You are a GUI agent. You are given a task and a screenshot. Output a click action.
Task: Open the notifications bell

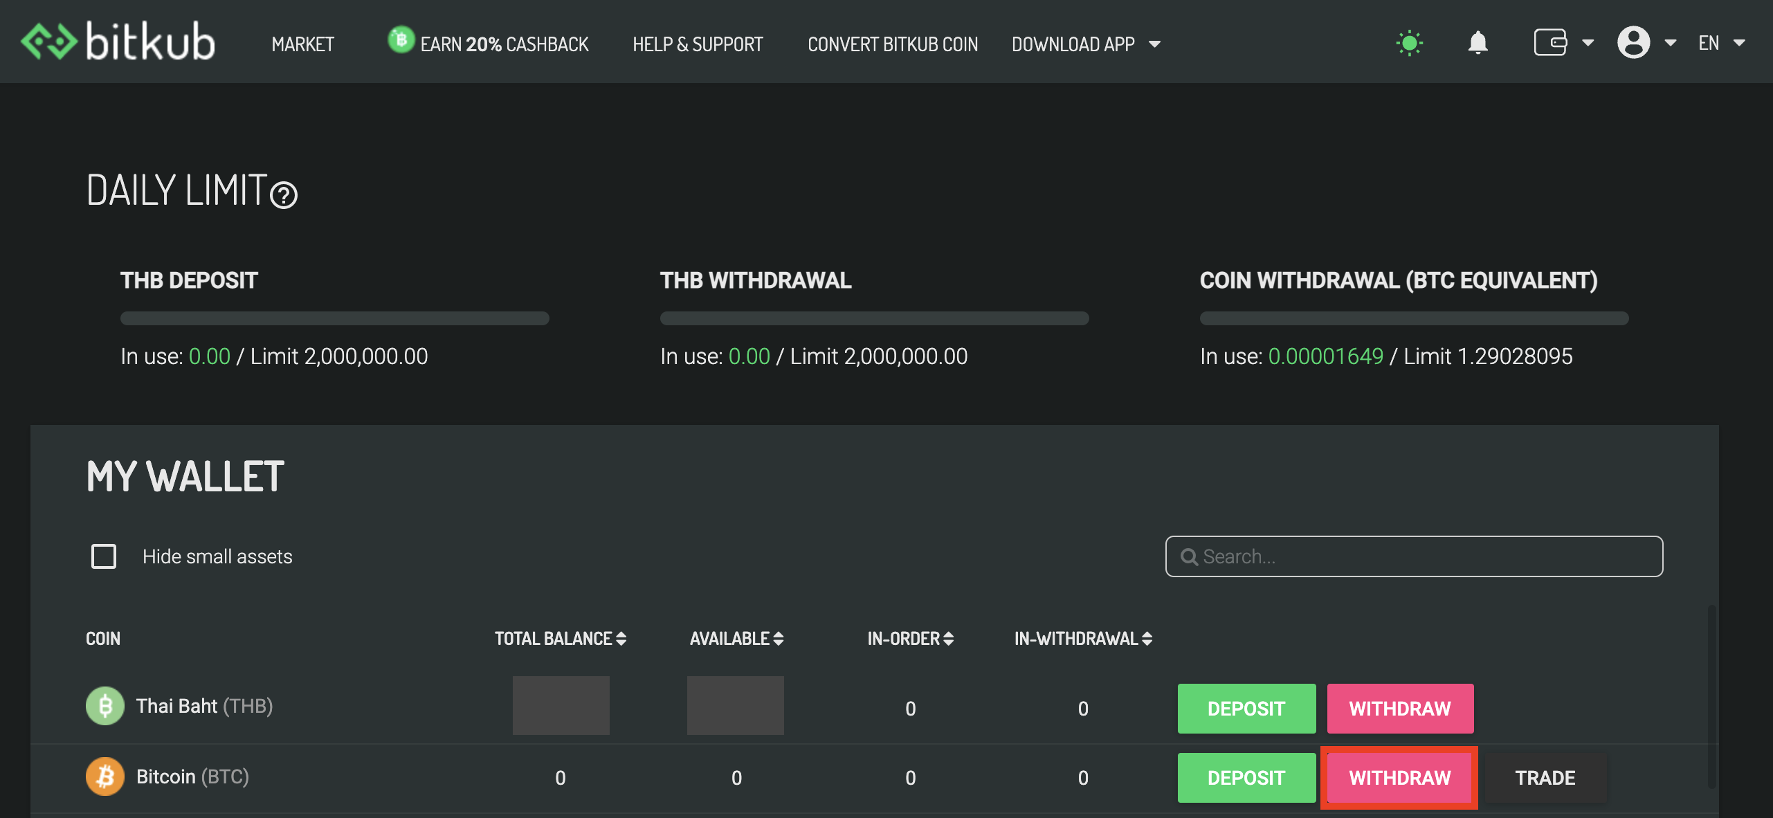(1477, 43)
